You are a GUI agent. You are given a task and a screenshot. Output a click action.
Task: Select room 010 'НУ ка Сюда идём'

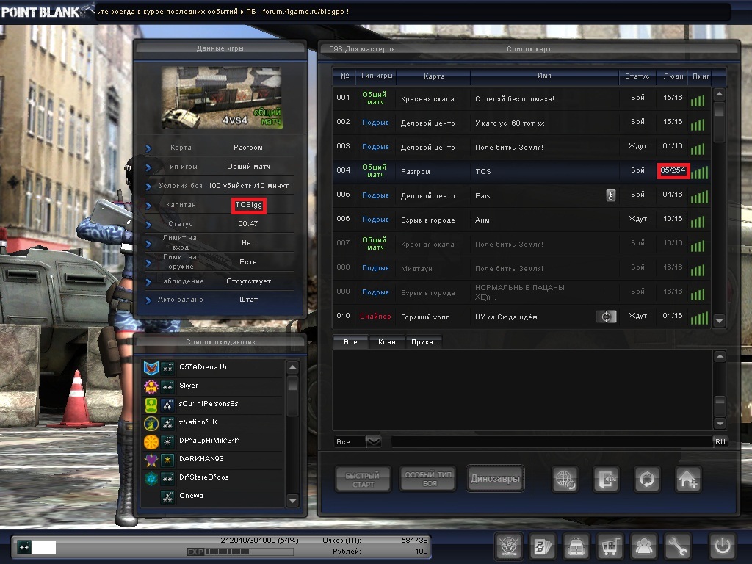tap(521, 317)
